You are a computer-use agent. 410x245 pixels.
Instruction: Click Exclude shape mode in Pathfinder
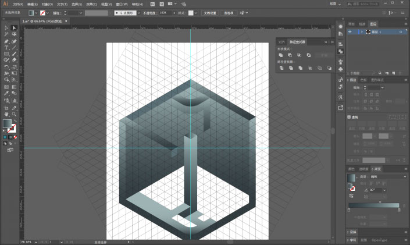pyautogui.click(x=309, y=55)
